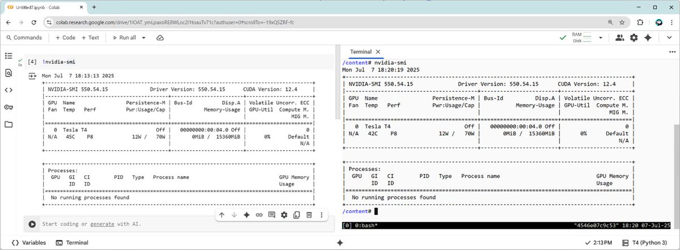This screenshot has width=680, height=250.
Task: Collapse header with chevron toggle
Action: tap(668, 37)
